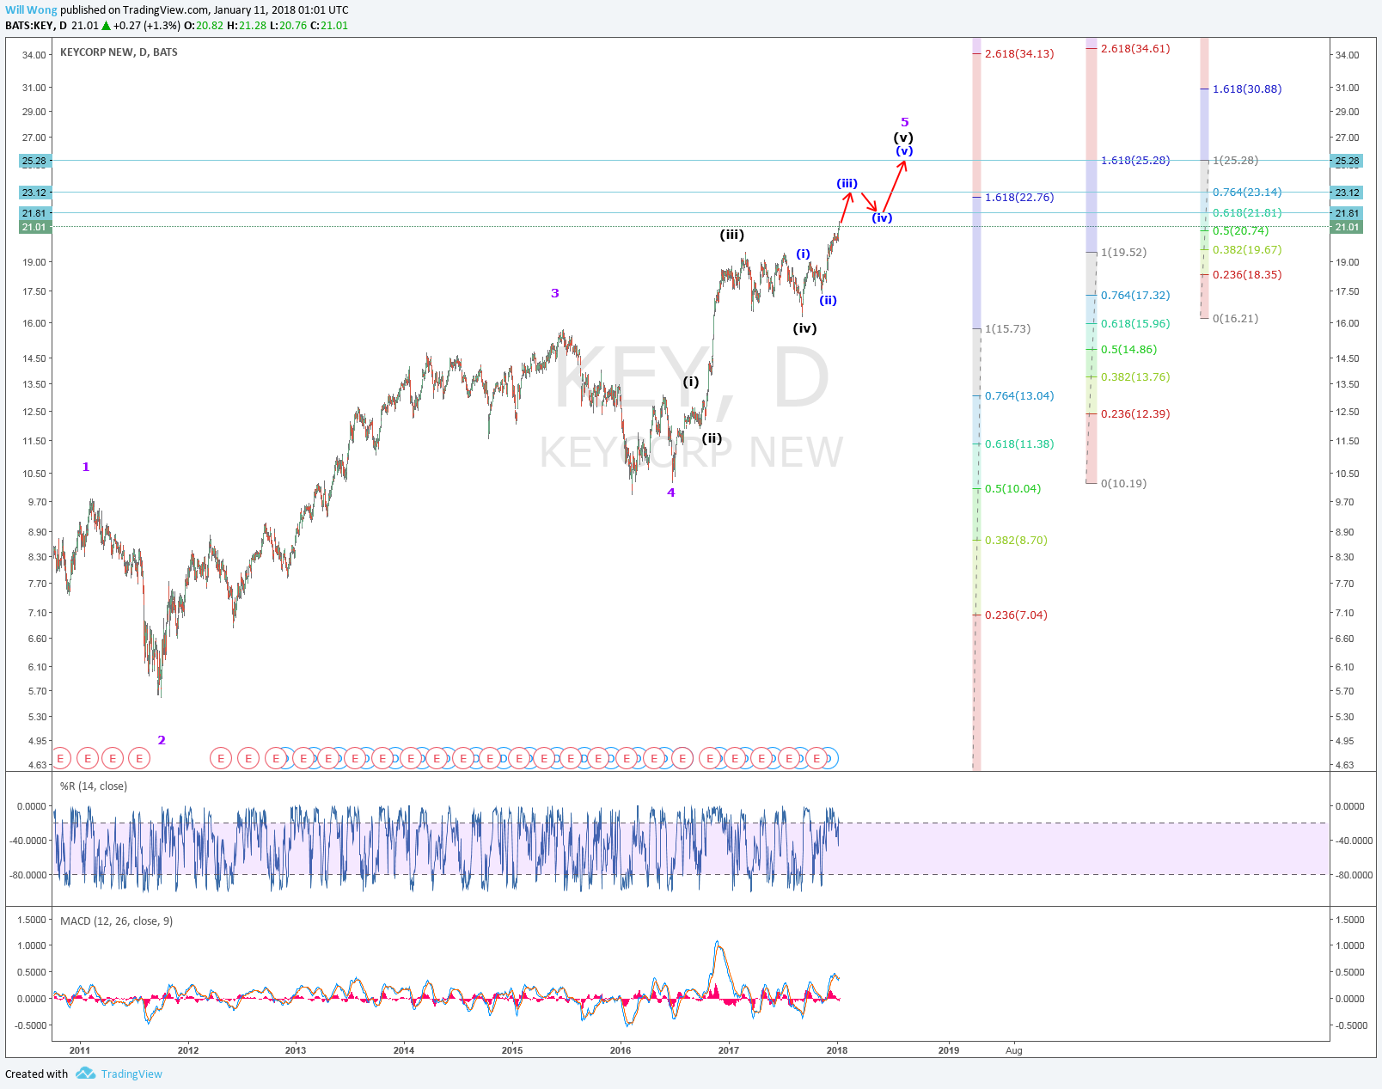Select the black (v) wave label
The height and width of the screenshot is (1089, 1382).
click(903, 138)
